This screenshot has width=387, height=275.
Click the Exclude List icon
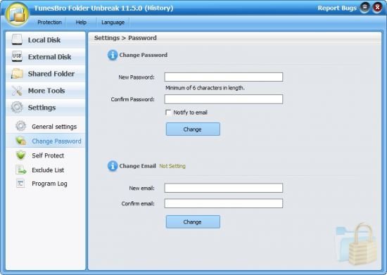pyautogui.click(x=20, y=170)
